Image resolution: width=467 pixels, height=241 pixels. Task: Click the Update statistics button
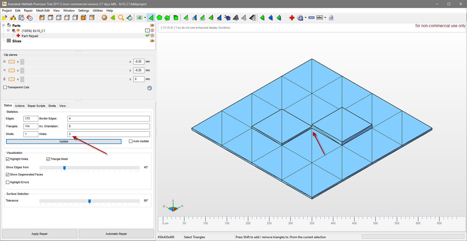tap(64, 142)
